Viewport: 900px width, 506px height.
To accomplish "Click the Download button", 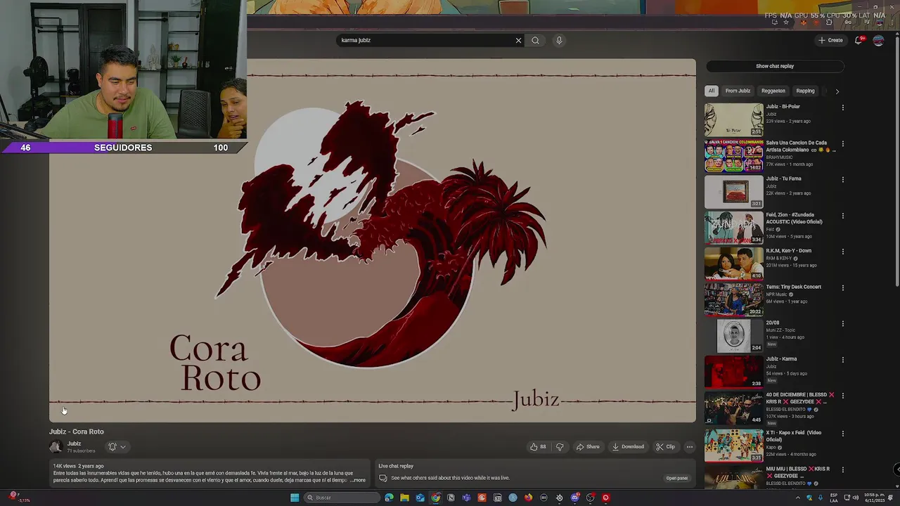I will point(628,447).
